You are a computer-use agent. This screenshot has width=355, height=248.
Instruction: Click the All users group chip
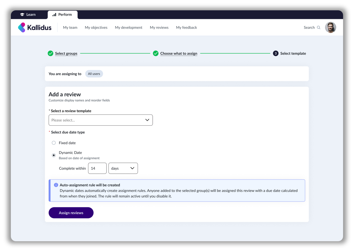[94, 74]
